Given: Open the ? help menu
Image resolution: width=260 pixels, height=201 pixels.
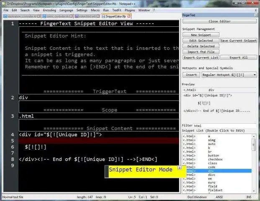Looking at the screenshot, I should pyautogui.click(x=154, y=10).
